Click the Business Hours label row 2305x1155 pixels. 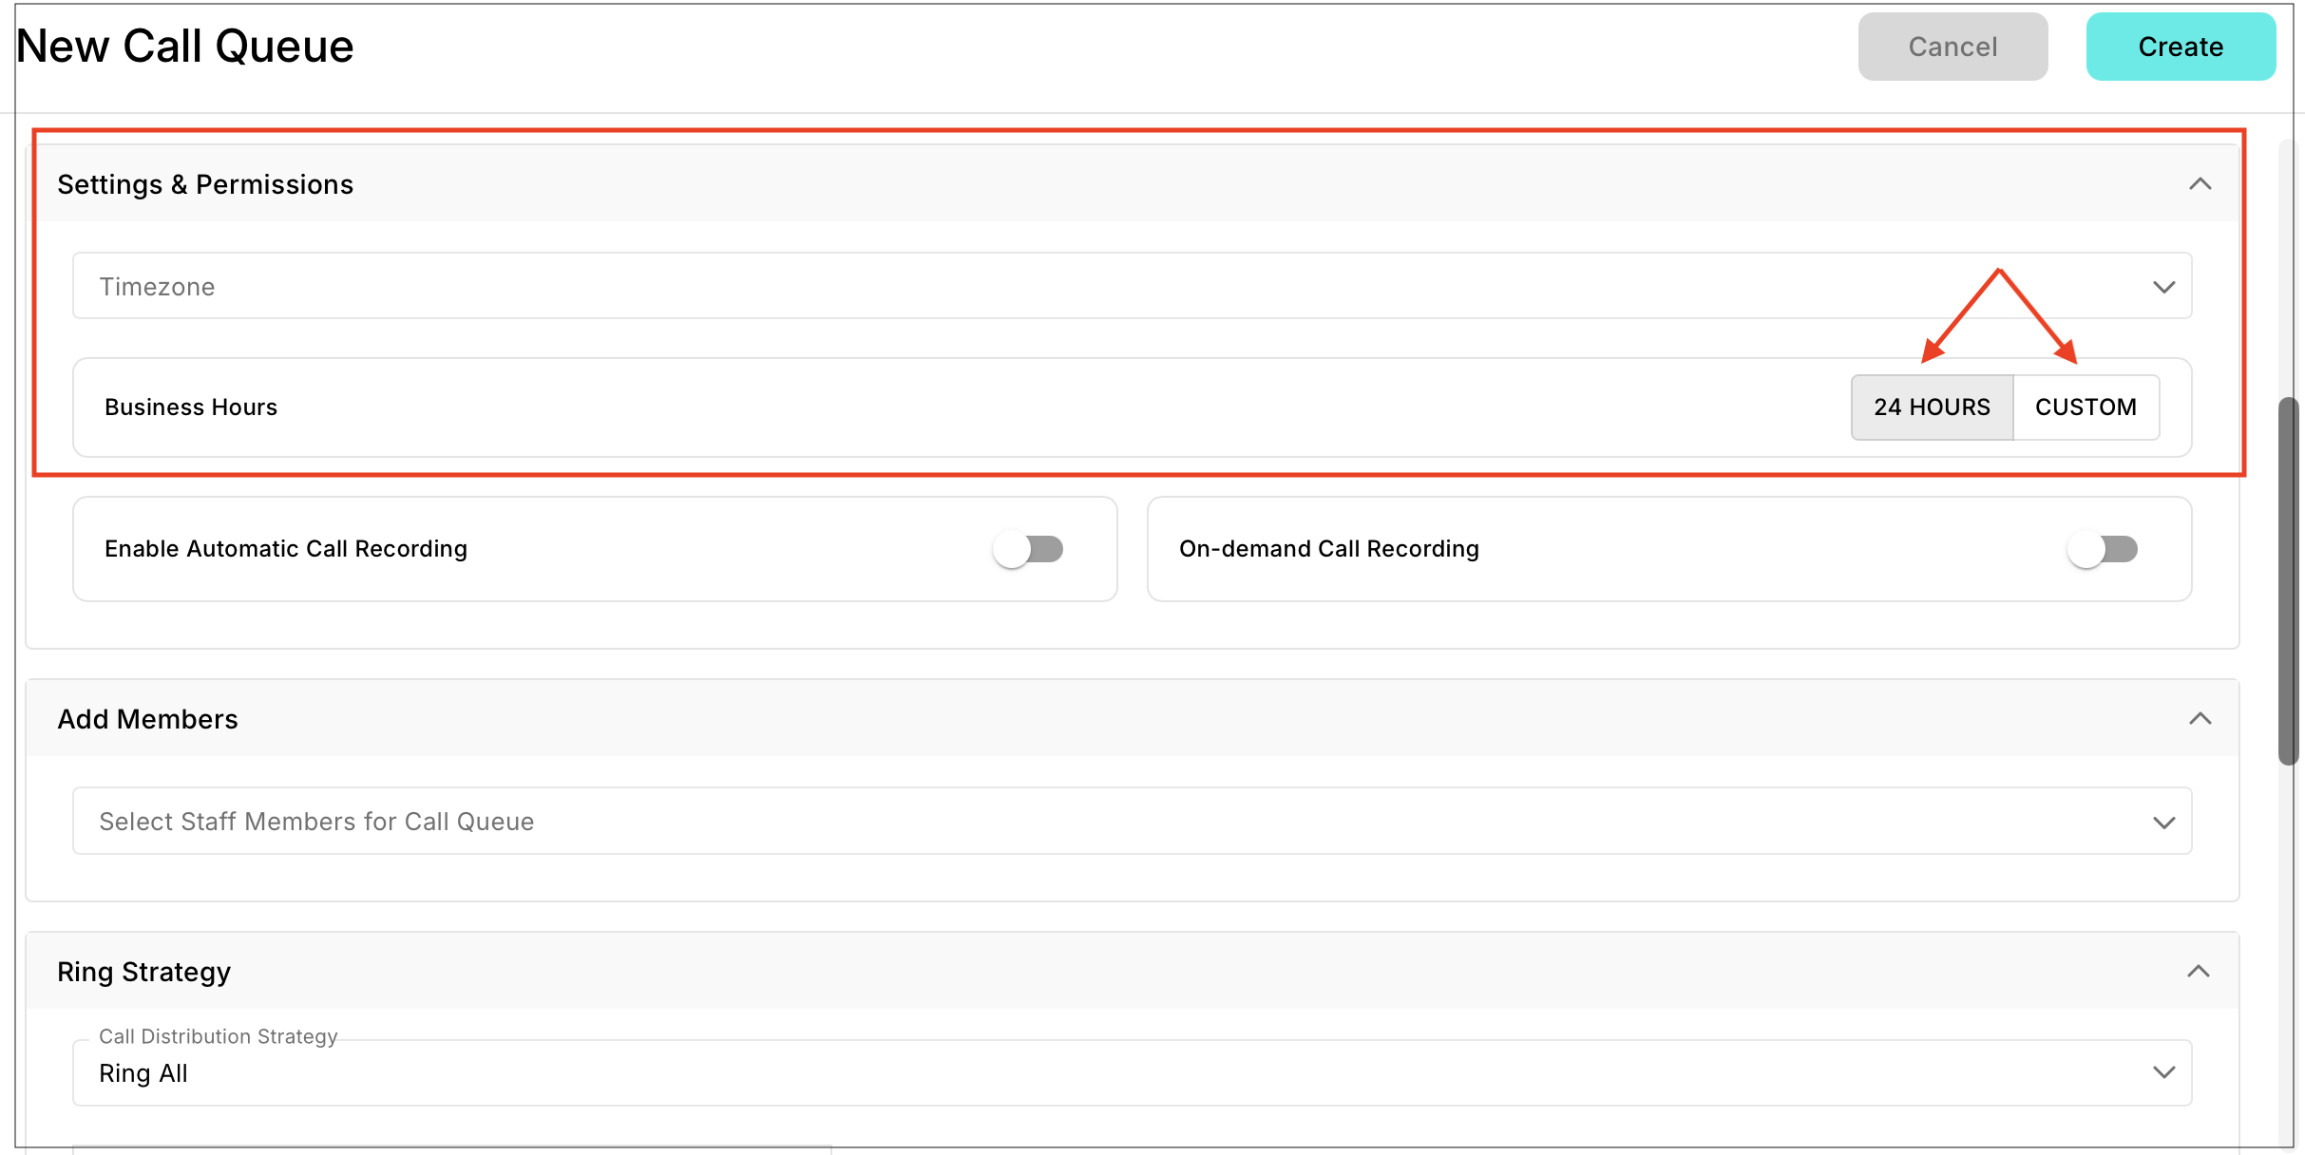pos(191,407)
